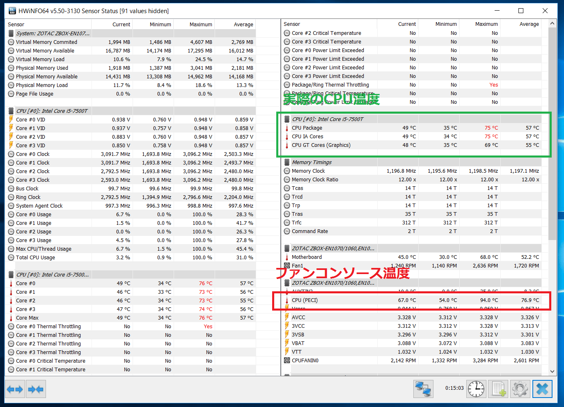Click the CPU (PECI) thermometer icon
The image size is (564, 407).
(x=287, y=300)
